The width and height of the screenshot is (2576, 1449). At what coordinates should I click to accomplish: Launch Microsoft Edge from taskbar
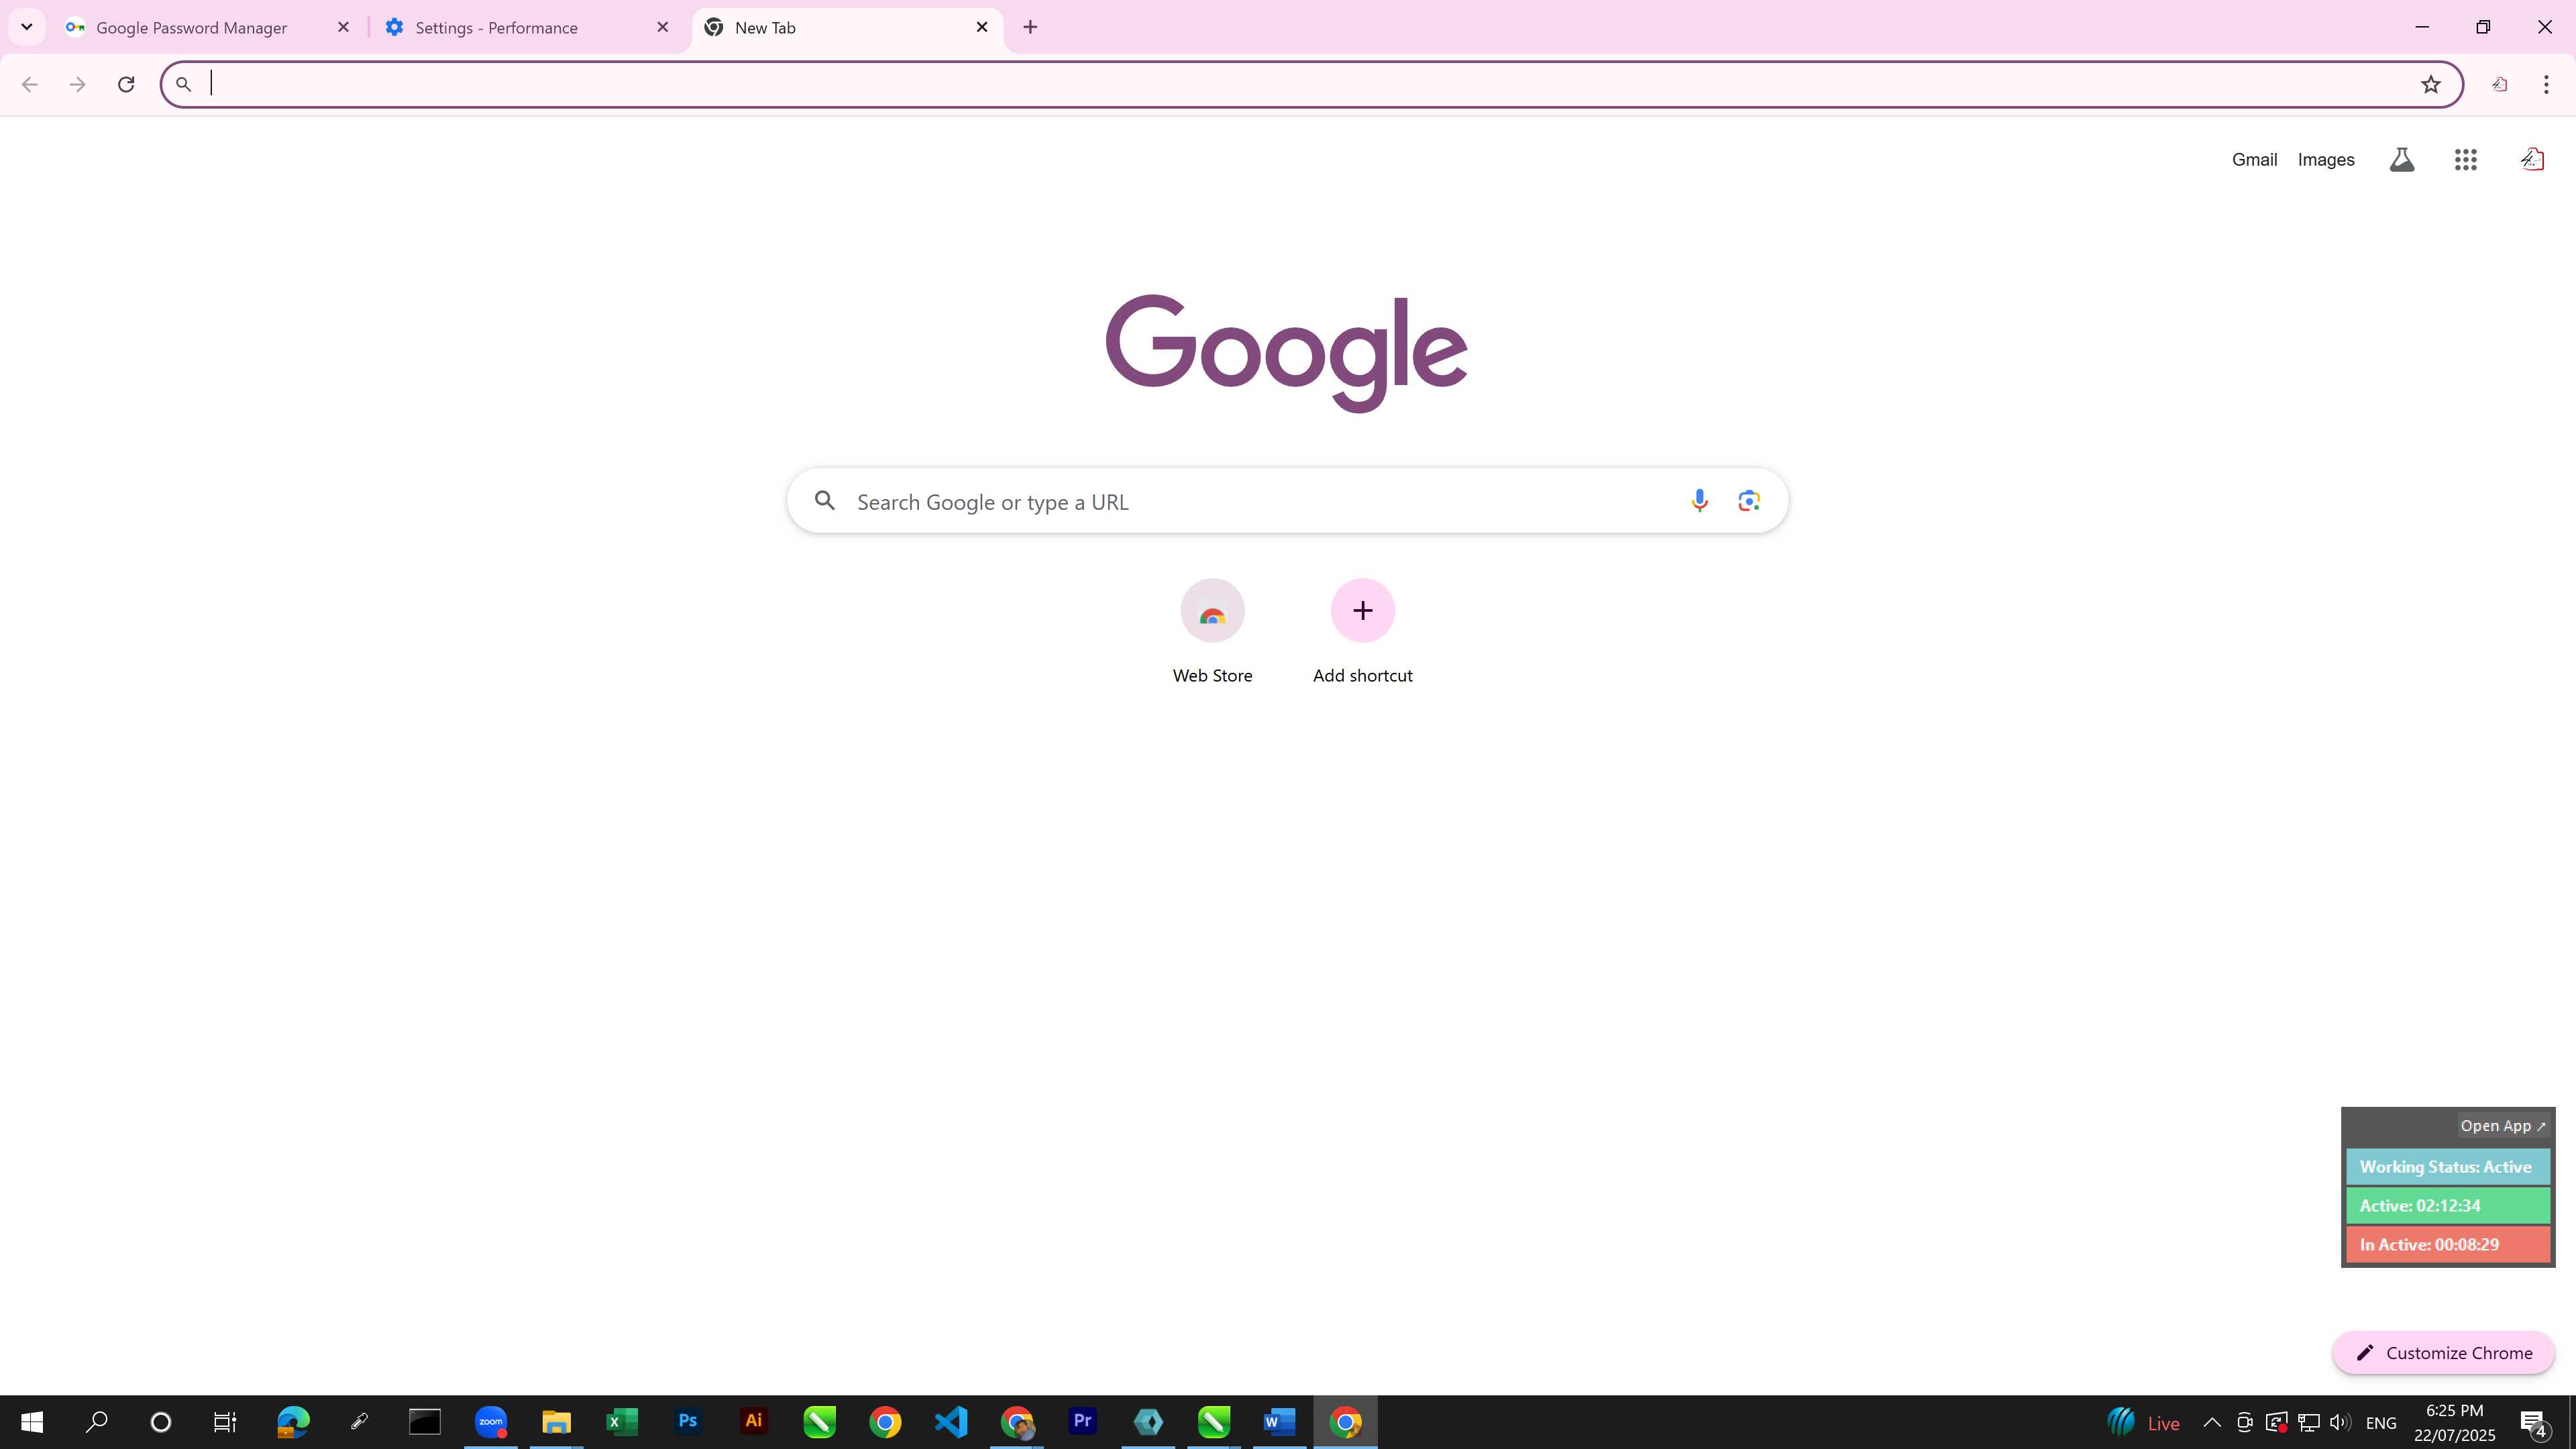pos(293,1422)
